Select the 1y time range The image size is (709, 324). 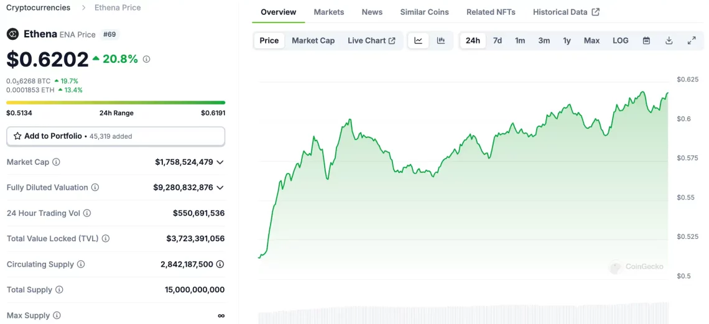(x=567, y=40)
